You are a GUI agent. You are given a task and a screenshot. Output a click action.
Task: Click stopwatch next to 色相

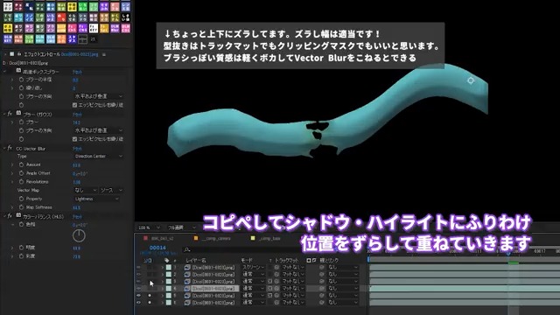click(21, 225)
